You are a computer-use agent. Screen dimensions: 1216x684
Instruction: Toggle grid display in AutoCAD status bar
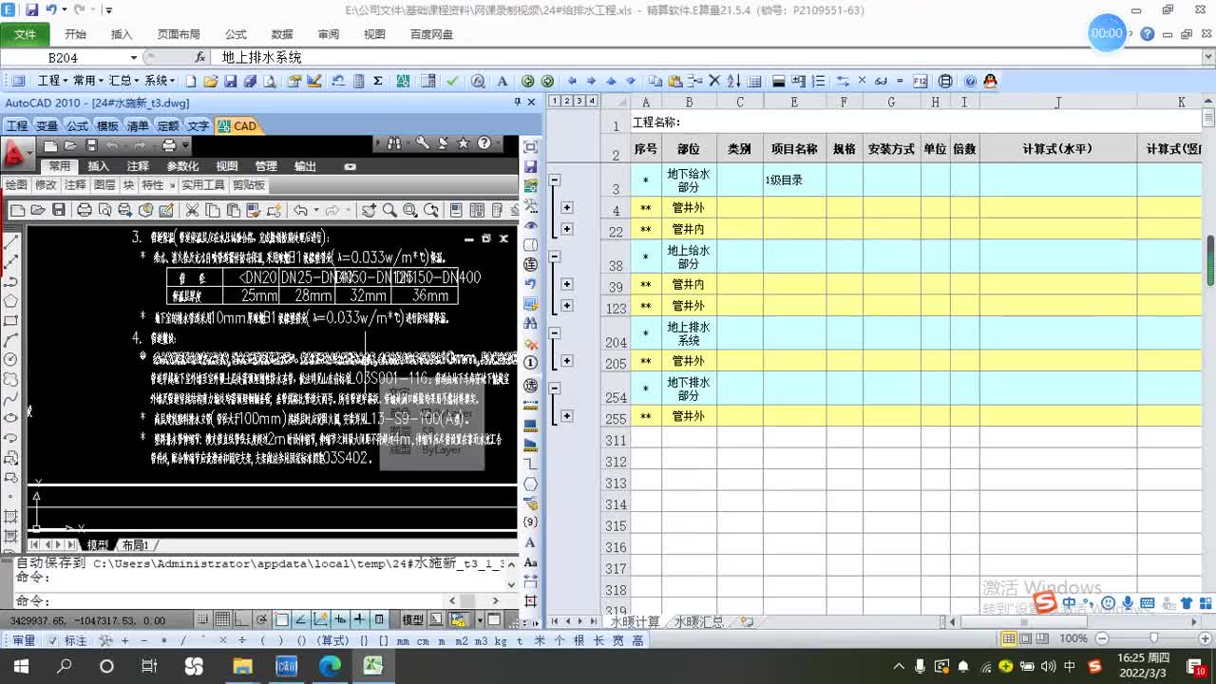[221, 619]
